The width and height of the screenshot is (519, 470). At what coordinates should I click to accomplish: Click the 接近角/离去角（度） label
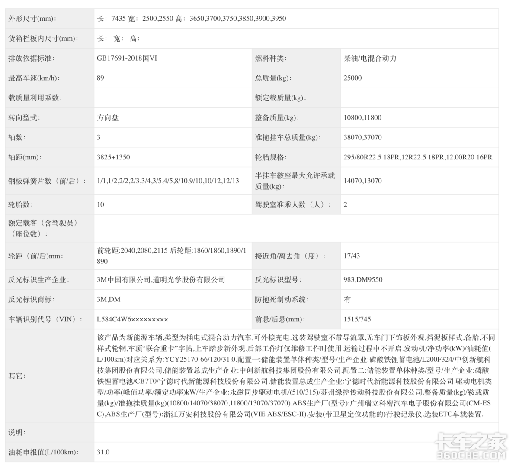coord(290,256)
